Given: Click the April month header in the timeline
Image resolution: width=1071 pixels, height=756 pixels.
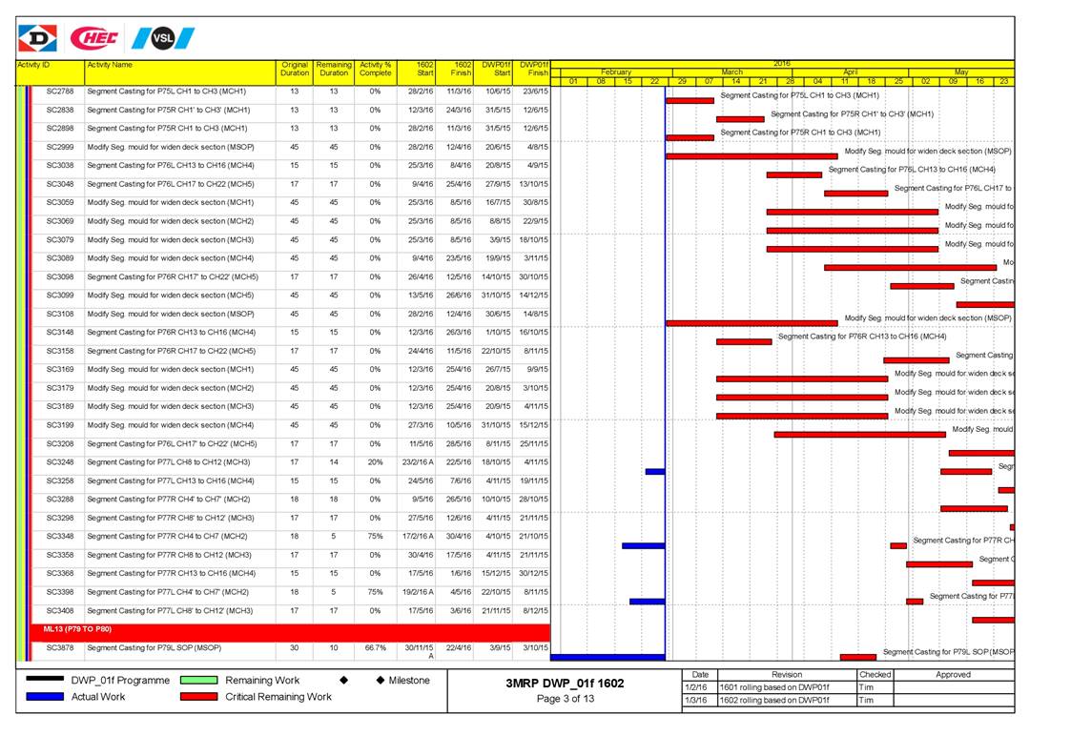Looking at the screenshot, I should point(850,72).
